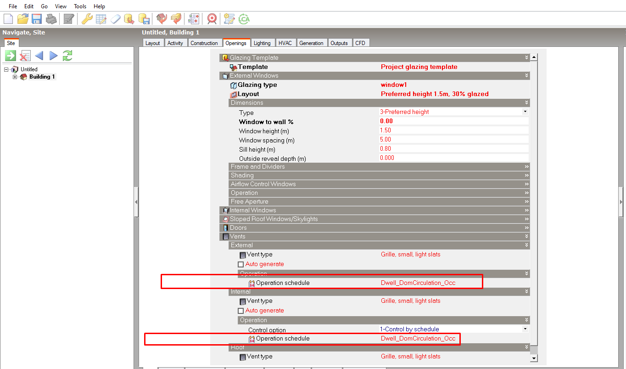Viewport: 626px width, 369px height.
Task: Click External Dwell_DomCirculation_Occ schedule value
Action: tap(418, 283)
